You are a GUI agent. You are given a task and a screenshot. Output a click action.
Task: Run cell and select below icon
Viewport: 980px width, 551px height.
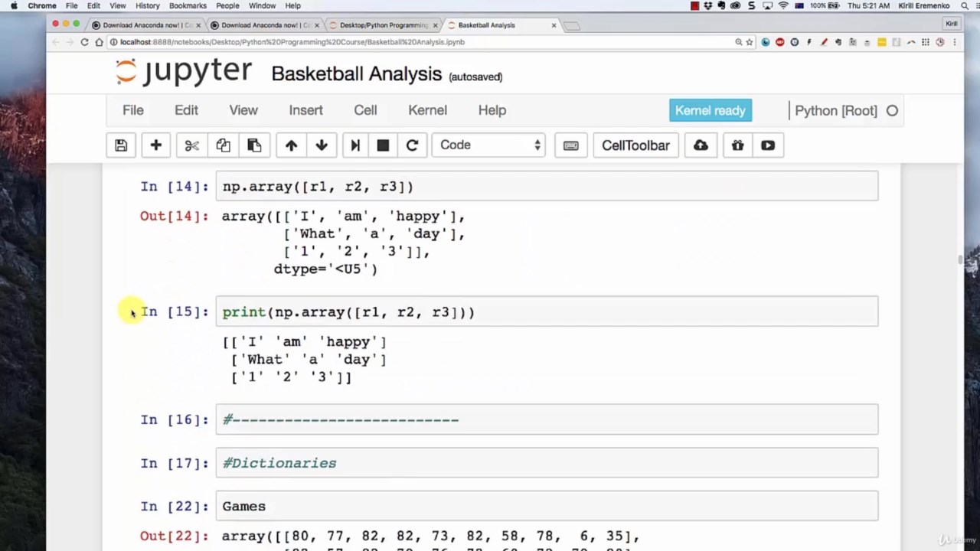tap(354, 145)
